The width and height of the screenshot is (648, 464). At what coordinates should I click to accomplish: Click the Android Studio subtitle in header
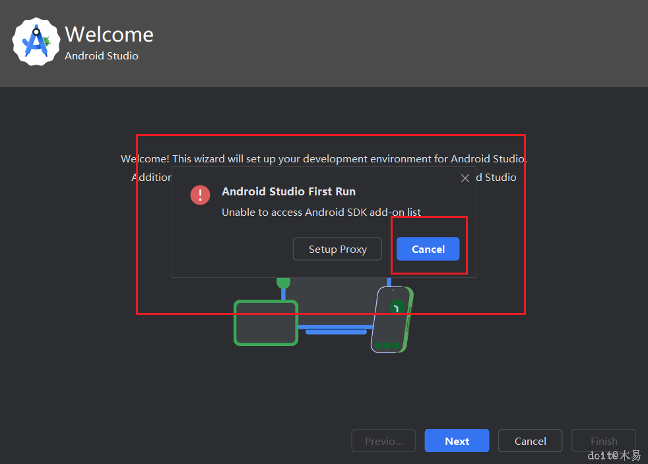[102, 56]
